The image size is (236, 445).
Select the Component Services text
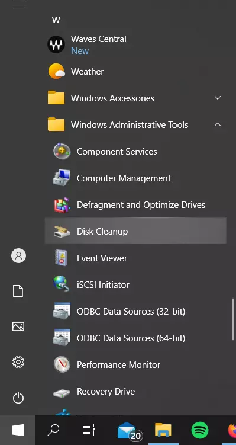[x=117, y=152]
